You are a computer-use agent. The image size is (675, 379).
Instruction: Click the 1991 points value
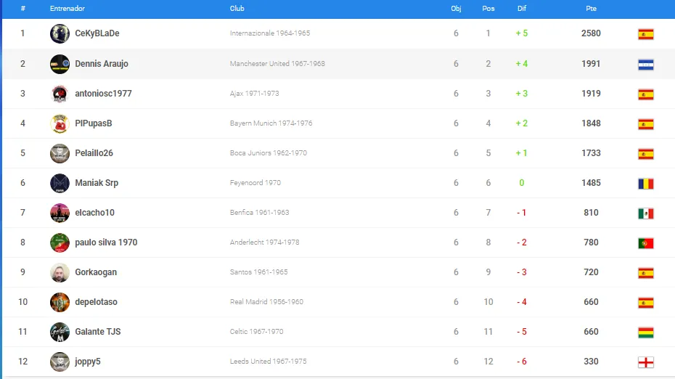pyautogui.click(x=591, y=64)
